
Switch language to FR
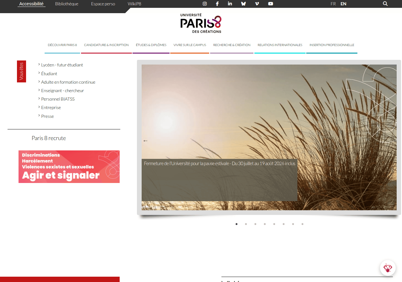(x=333, y=4)
